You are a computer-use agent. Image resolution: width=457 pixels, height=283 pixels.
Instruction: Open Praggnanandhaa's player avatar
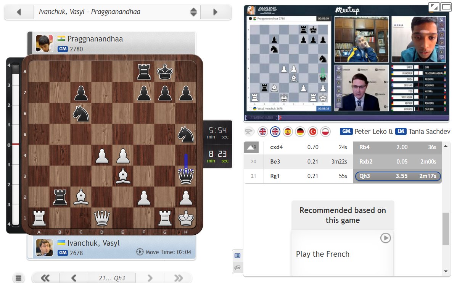44,43
